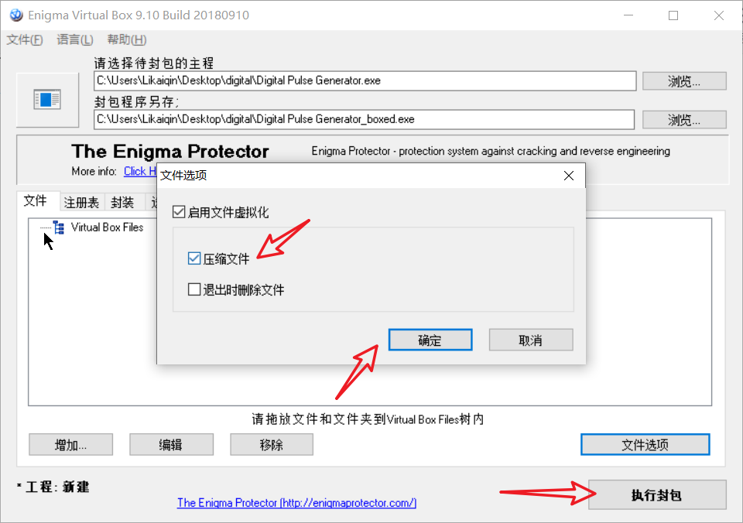Click the 文件选项 button at bottom right
Screen dimensions: 743x523
(645, 444)
